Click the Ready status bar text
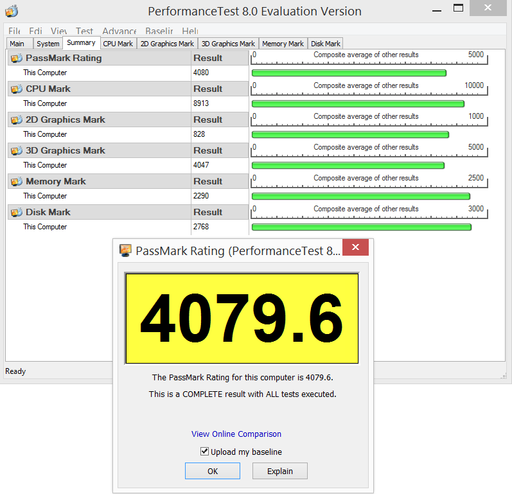 point(15,371)
